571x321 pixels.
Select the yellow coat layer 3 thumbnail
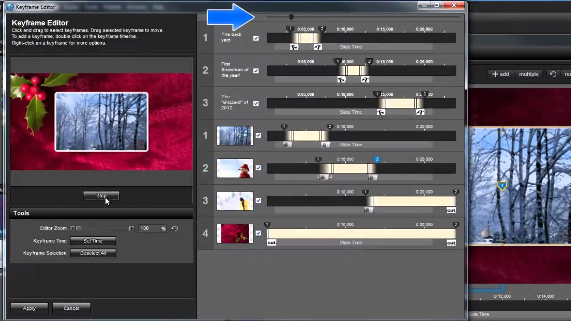pos(235,201)
